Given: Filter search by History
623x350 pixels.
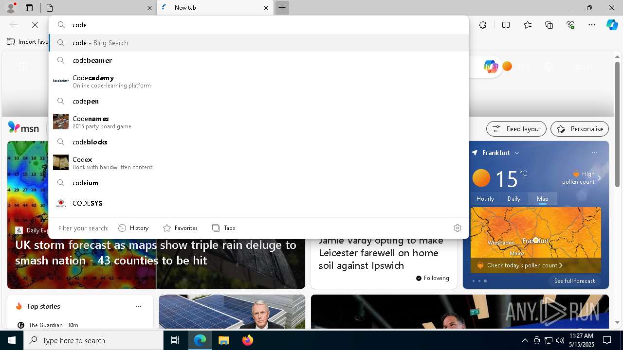Looking at the screenshot, I should [x=133, y=228].
